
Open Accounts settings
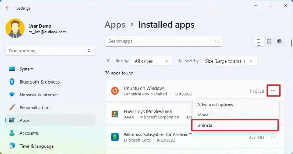[x=50, y=133]
